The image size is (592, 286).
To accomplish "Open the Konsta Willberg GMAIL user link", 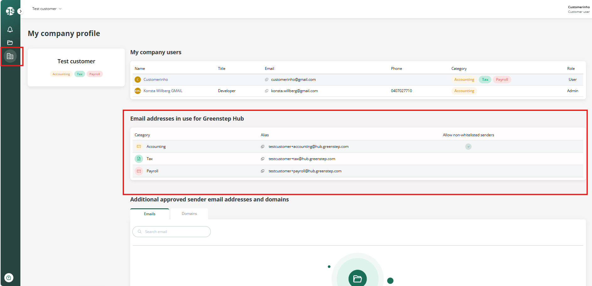I will point(163,91).
